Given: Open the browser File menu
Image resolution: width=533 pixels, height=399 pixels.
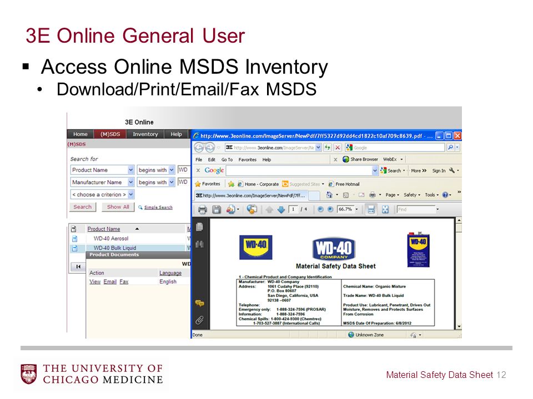Looking at the screenshot, I should coord(199,160).
